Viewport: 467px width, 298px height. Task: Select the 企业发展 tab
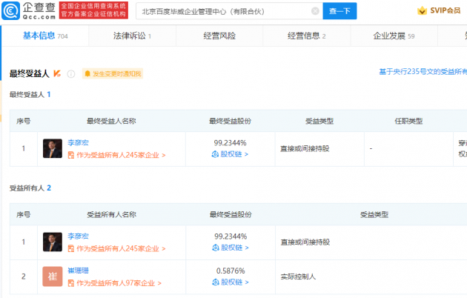point(394,36)
